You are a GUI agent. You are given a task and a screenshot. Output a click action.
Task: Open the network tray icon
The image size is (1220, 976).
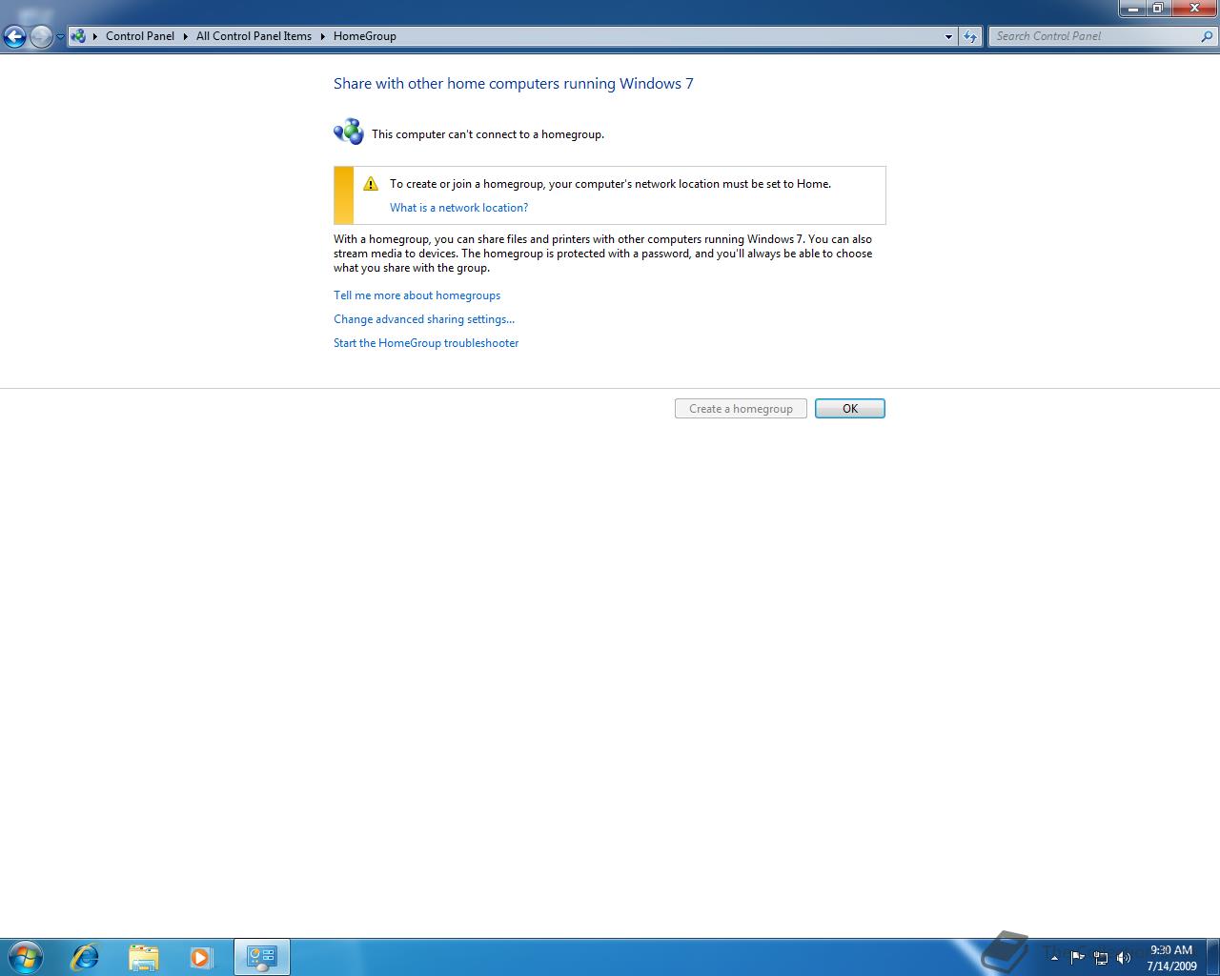click(1101, 958)
